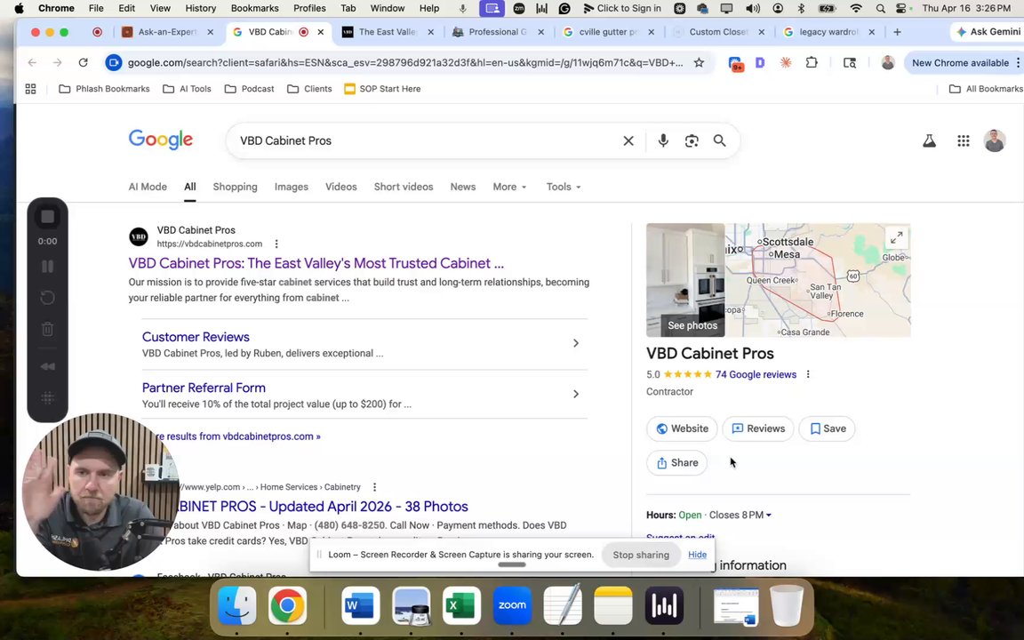
Task: Submit the search with the magnifier icon
Action: [x=720, y=140]
